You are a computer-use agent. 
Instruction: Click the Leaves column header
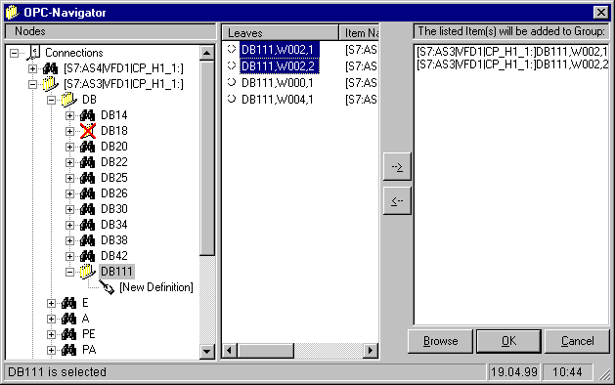click(x=280, y=32)
